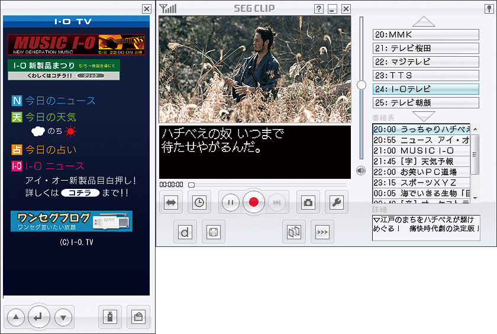Click the folder icon in I-O TV panel
Viewport: 497px width, 334px height.
pos(138,317)
